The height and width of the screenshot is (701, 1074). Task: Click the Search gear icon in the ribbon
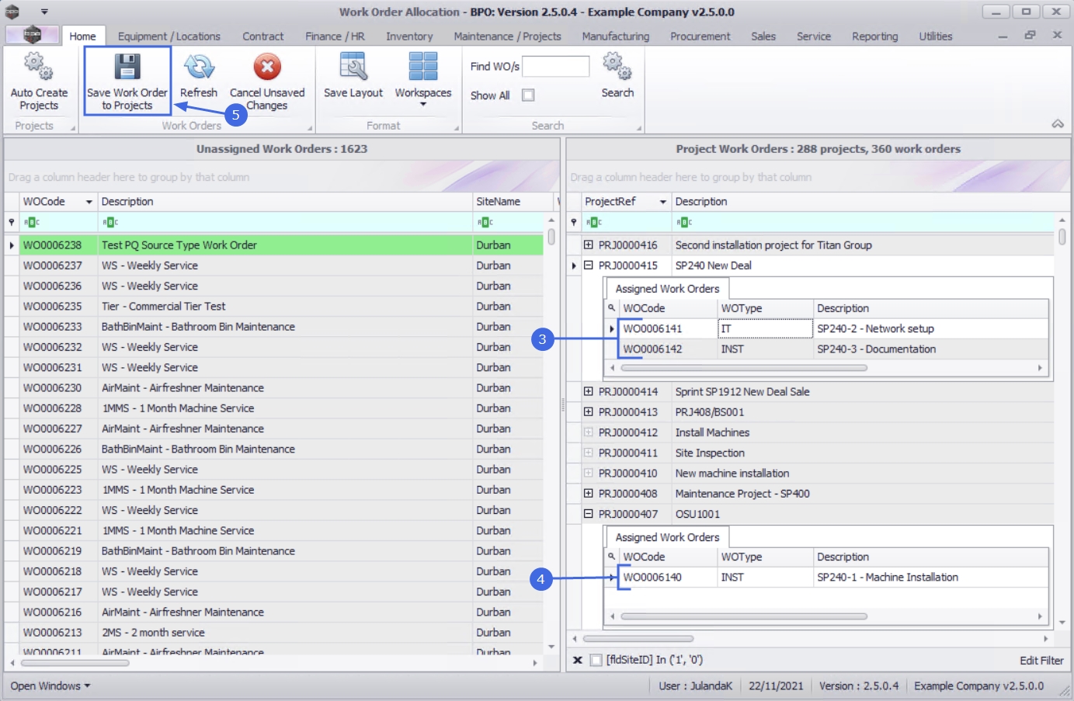(617, 67)
